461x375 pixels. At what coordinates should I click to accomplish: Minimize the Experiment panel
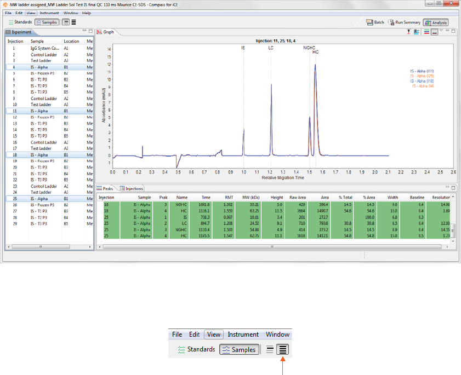coord(83,31)
